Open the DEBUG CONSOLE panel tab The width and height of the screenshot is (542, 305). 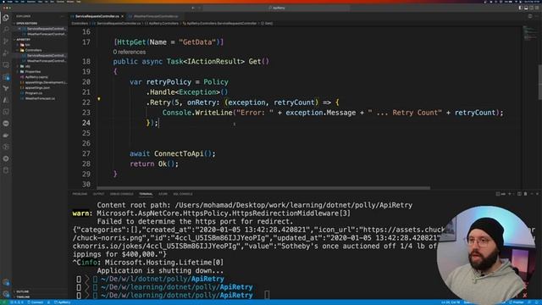point(122,194)
